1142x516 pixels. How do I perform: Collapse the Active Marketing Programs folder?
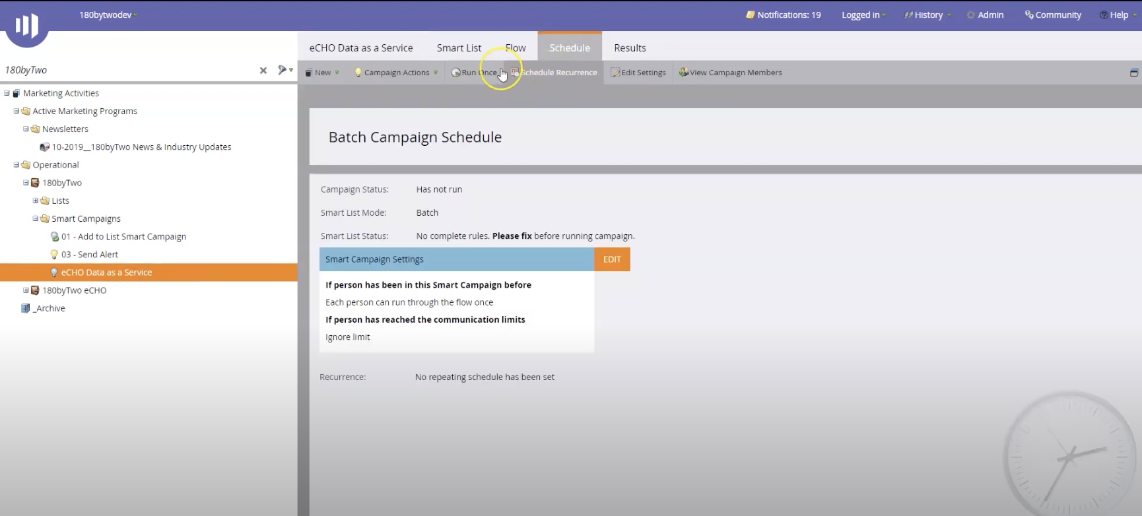point(17,111)
